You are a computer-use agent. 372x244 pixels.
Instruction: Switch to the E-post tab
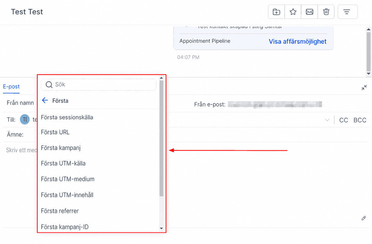11,87
